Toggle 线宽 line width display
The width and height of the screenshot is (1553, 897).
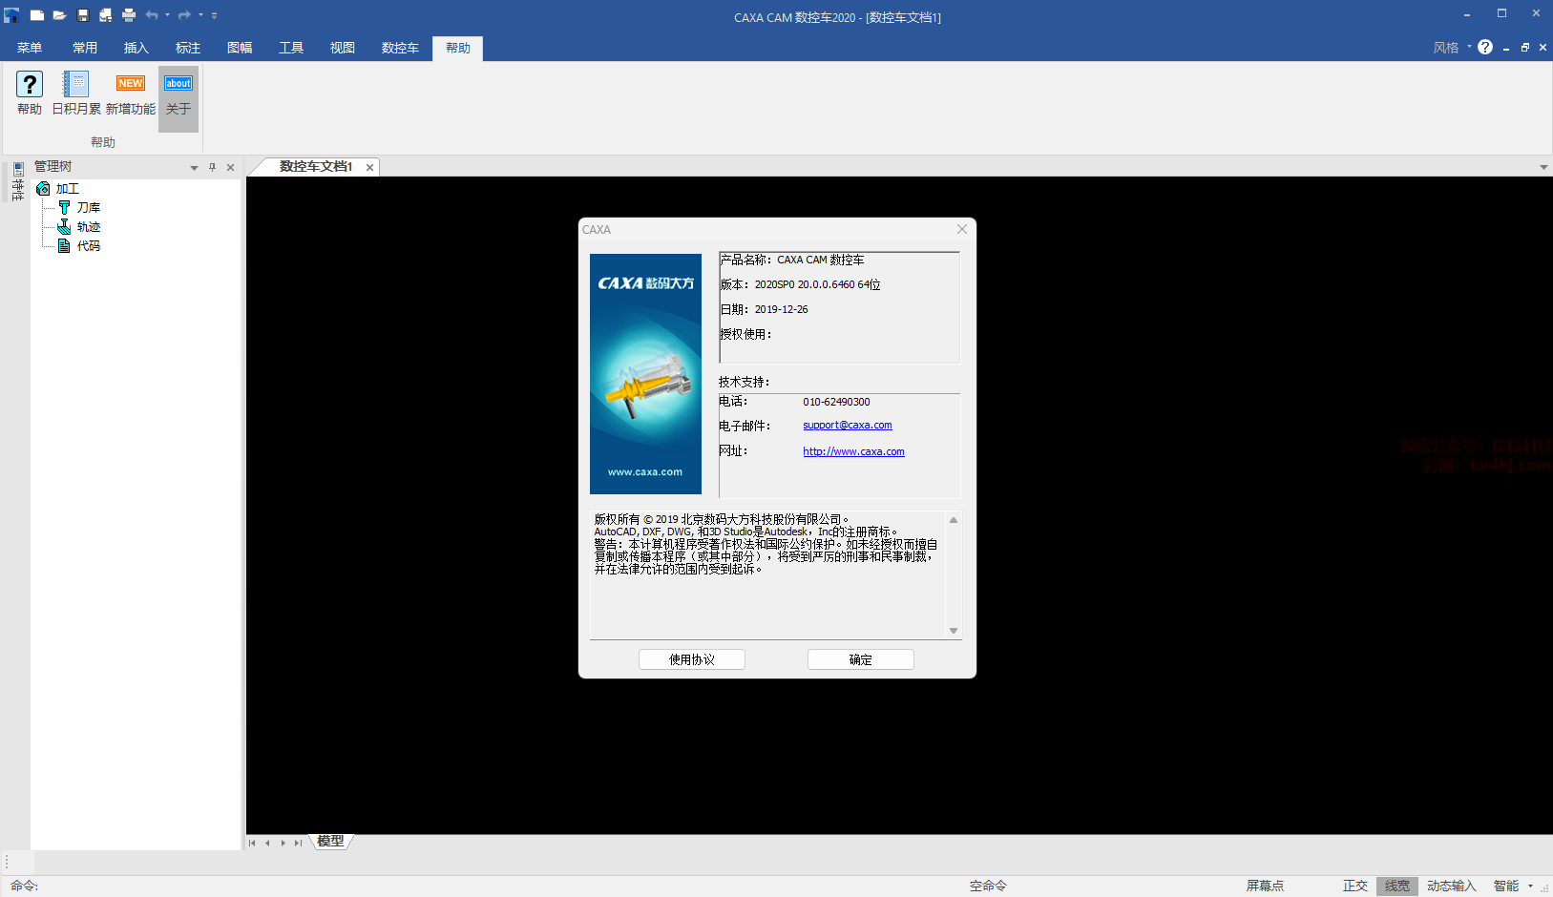(1396, 886)
